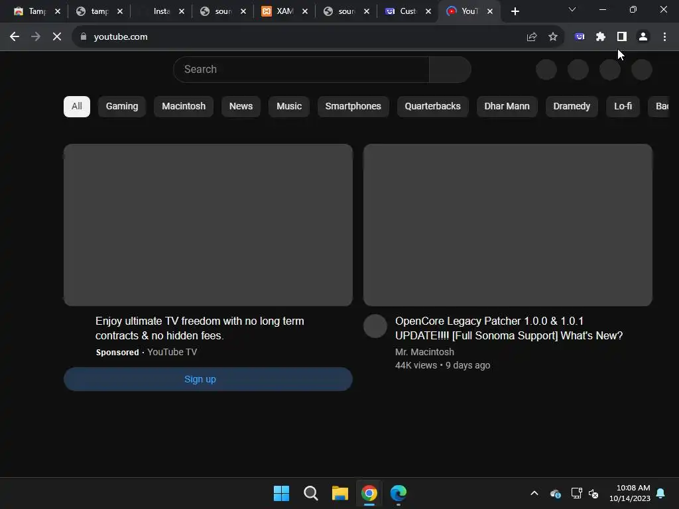This screenshot has width=679, height=509.
Task: Visit the Mr. Macintosh channel link
Action: (x=424, y=352)
